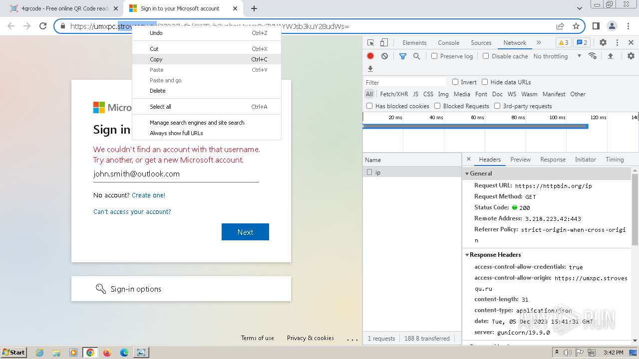Switch to the Console DevTools tab

pyautogui.click(x=448, y=43)
